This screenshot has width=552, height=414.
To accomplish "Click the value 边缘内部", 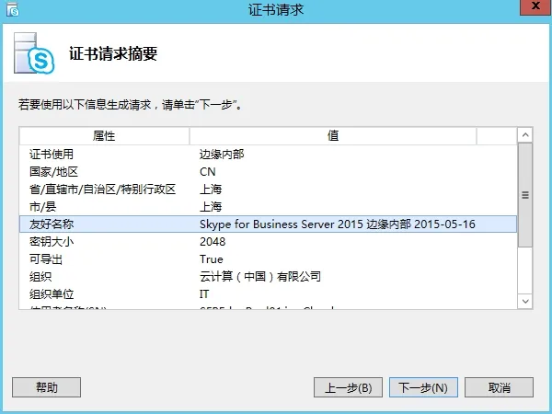I will (222, 154).
